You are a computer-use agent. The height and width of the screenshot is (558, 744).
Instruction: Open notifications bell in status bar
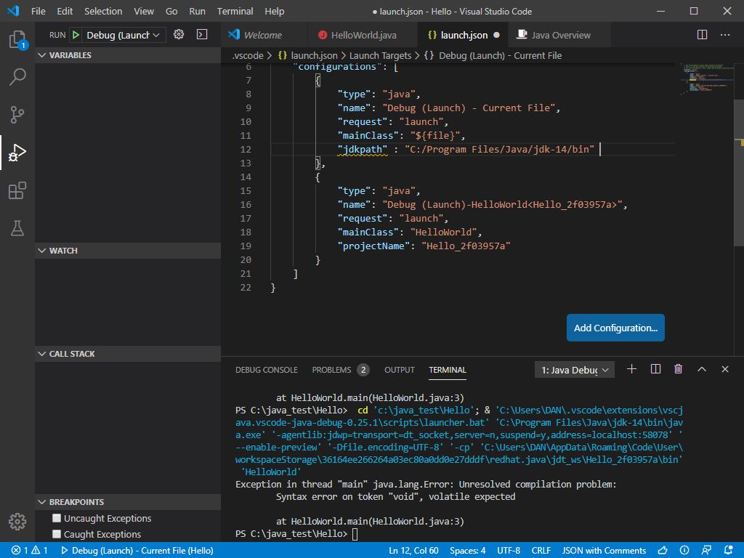(x=729, y=551)
